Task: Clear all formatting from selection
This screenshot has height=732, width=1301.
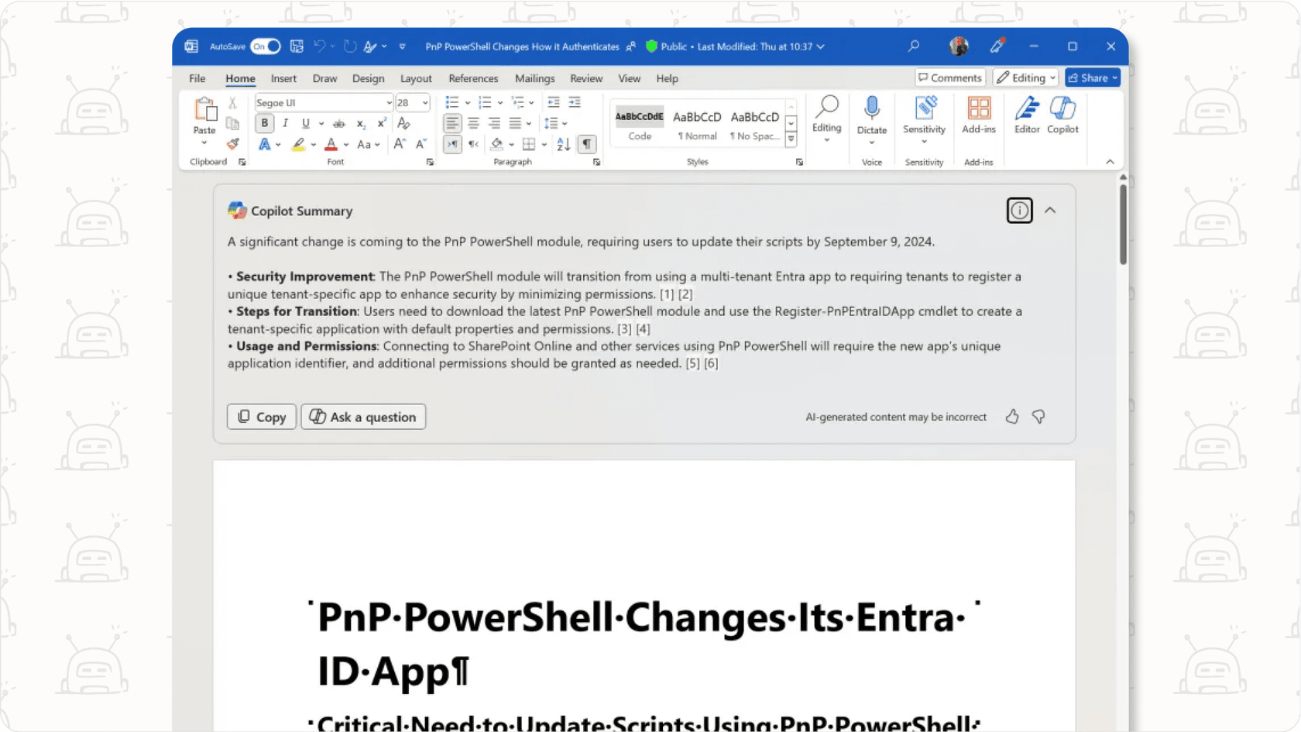Action: [403, 123]
